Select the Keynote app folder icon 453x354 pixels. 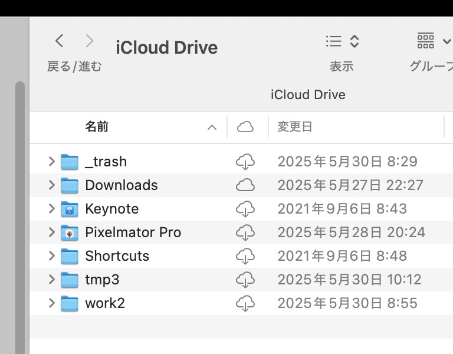coord(70,209)
